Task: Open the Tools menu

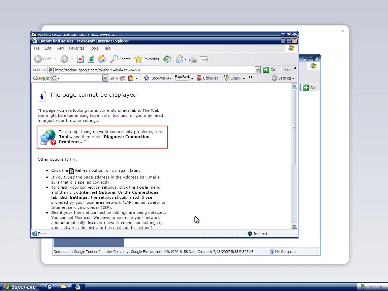Action: pyautogui.click(x=94, y=48)
